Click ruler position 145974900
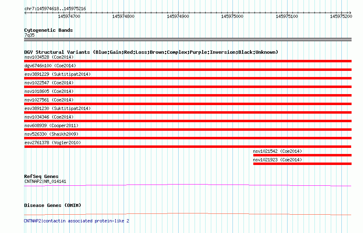Image resolution: width=363 pixels, height=233 pixels. (x=178, y=16)
